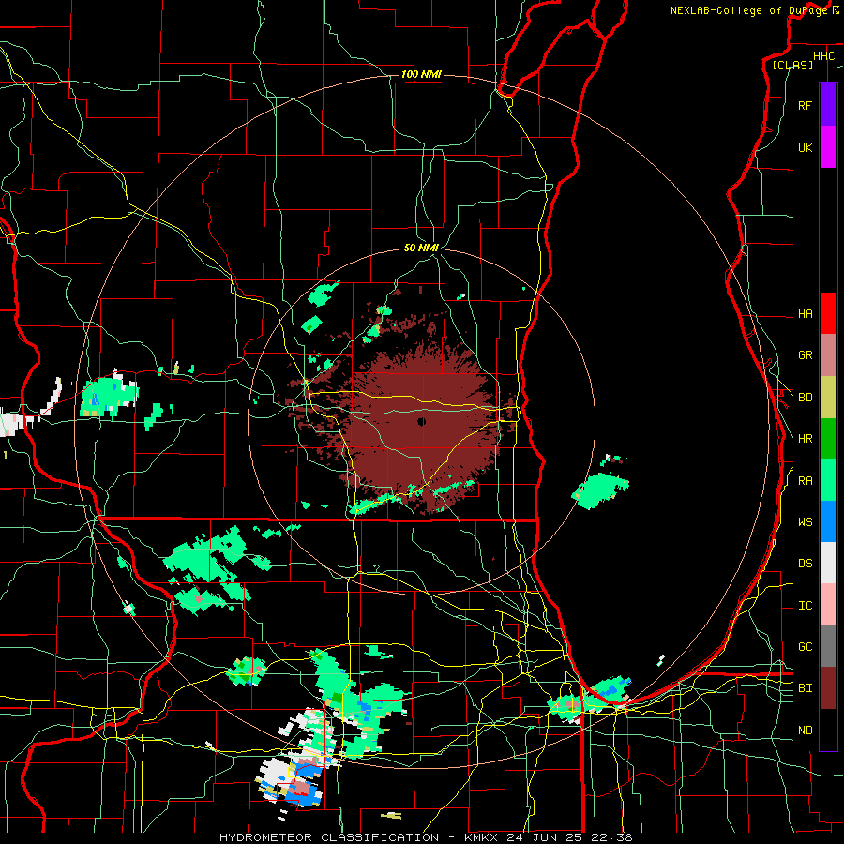844x844 pixels.
Task: Click the black radar site dot inside brown echo
Action: click(421, 421)
